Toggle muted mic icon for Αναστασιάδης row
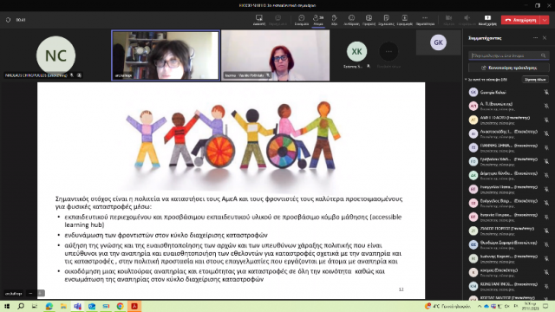The image size is (555, 312). pos(546,133)
